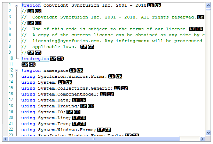This screenshot has height=144, width=213.
Task: Place cursor in 'using System.ComponentModel;' line
Action: 59,94
